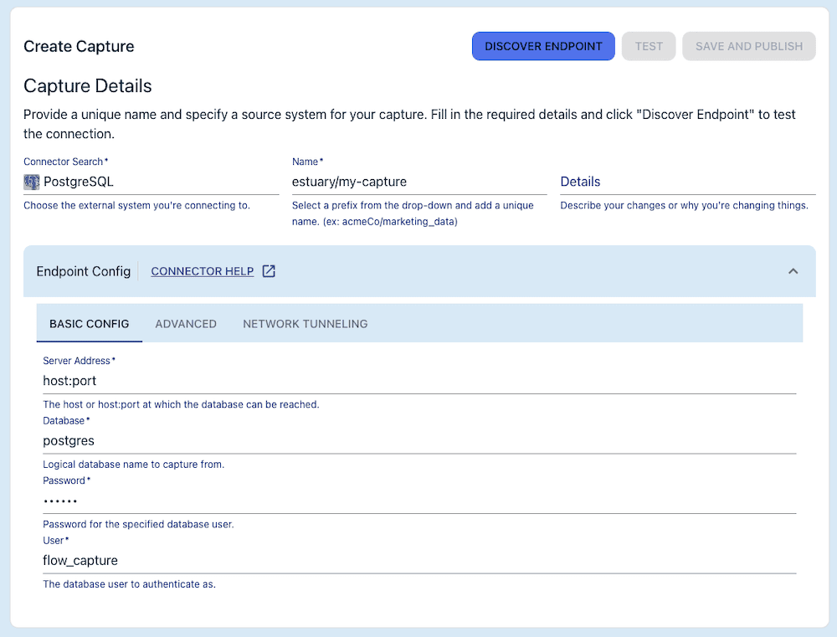This screenshot has height=637, width=837.
Task: Click the Database field showing postgres
Action: (x=418, y=440)
